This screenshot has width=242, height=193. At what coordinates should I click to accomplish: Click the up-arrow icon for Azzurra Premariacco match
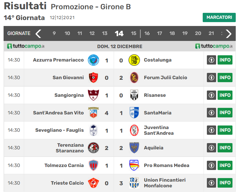pos(211,60)
